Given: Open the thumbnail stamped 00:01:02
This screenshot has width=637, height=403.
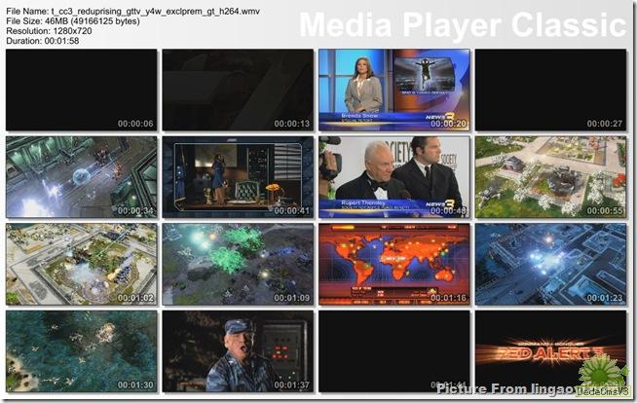Looking at the screenshot, I should point(81,264).
